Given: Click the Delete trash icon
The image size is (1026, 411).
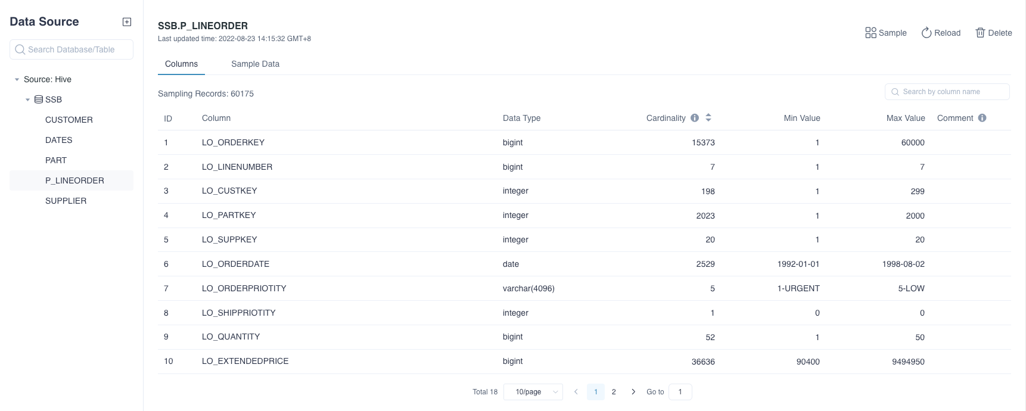Looking at the screenshot, I should (x=980, y=33).
